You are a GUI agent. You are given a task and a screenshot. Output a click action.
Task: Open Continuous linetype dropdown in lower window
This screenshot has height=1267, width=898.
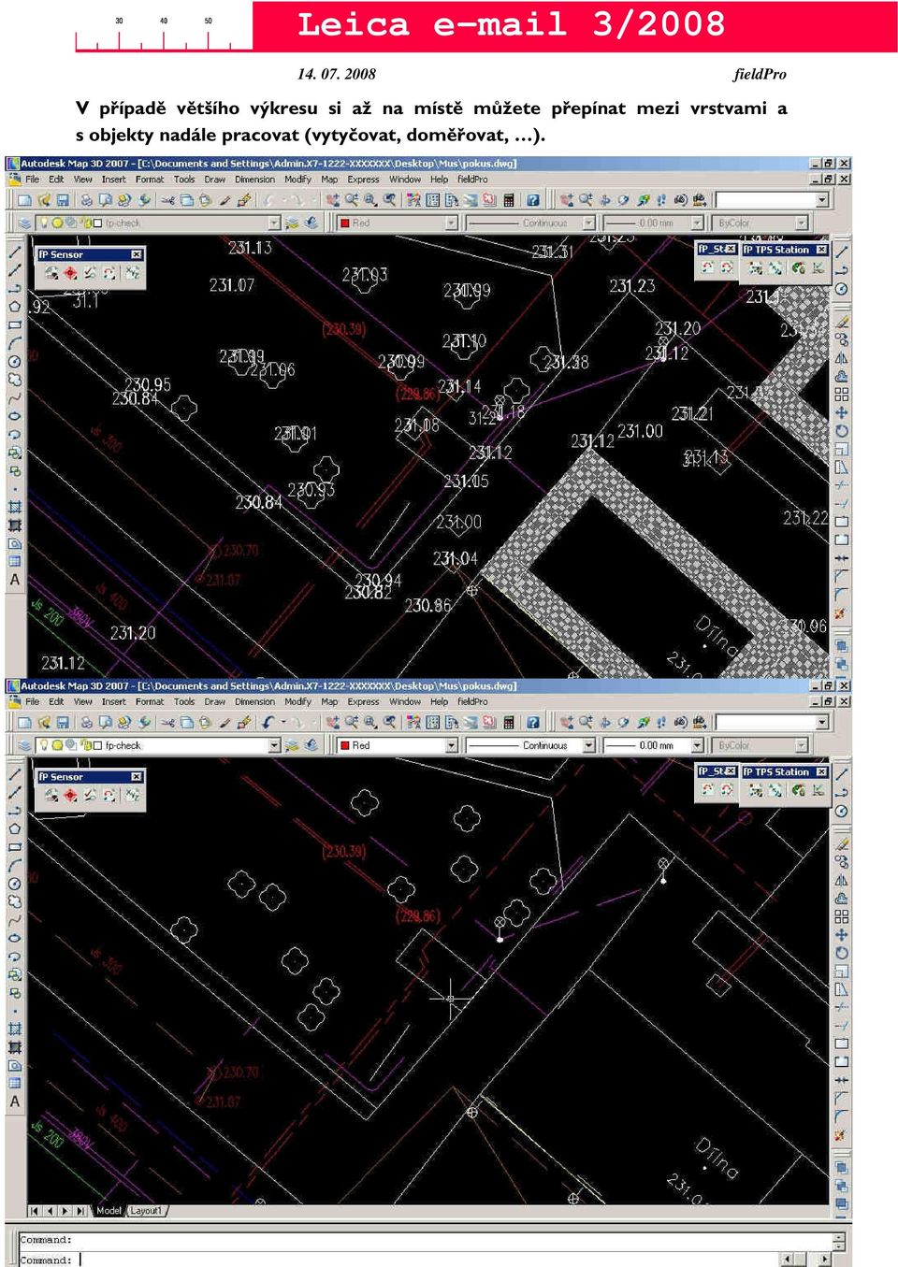coord(589,745)
